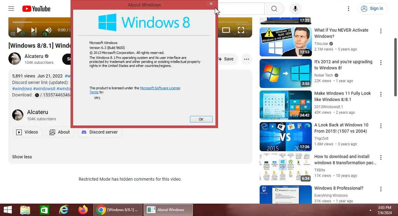This screenshot has width=398, height=216.
Task: Open the second Alcateru avatar in description
Action: (x=18, y=115)
